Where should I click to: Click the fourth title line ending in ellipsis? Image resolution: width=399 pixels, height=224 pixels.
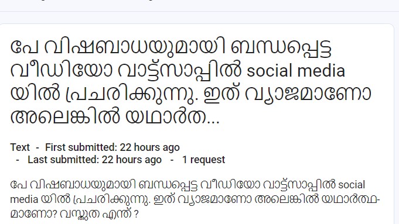tap(115, 116)
